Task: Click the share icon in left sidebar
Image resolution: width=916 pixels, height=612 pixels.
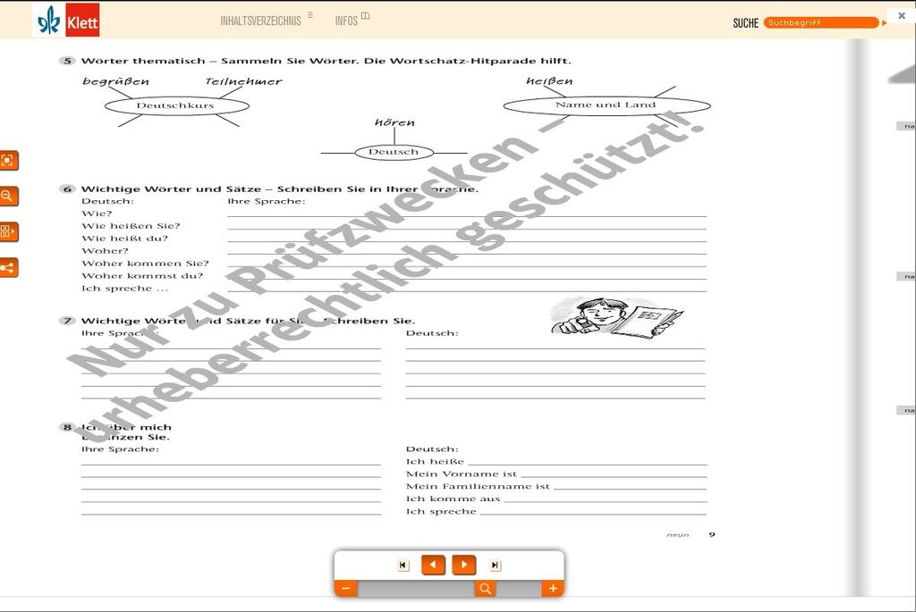Action: (8, 267)
